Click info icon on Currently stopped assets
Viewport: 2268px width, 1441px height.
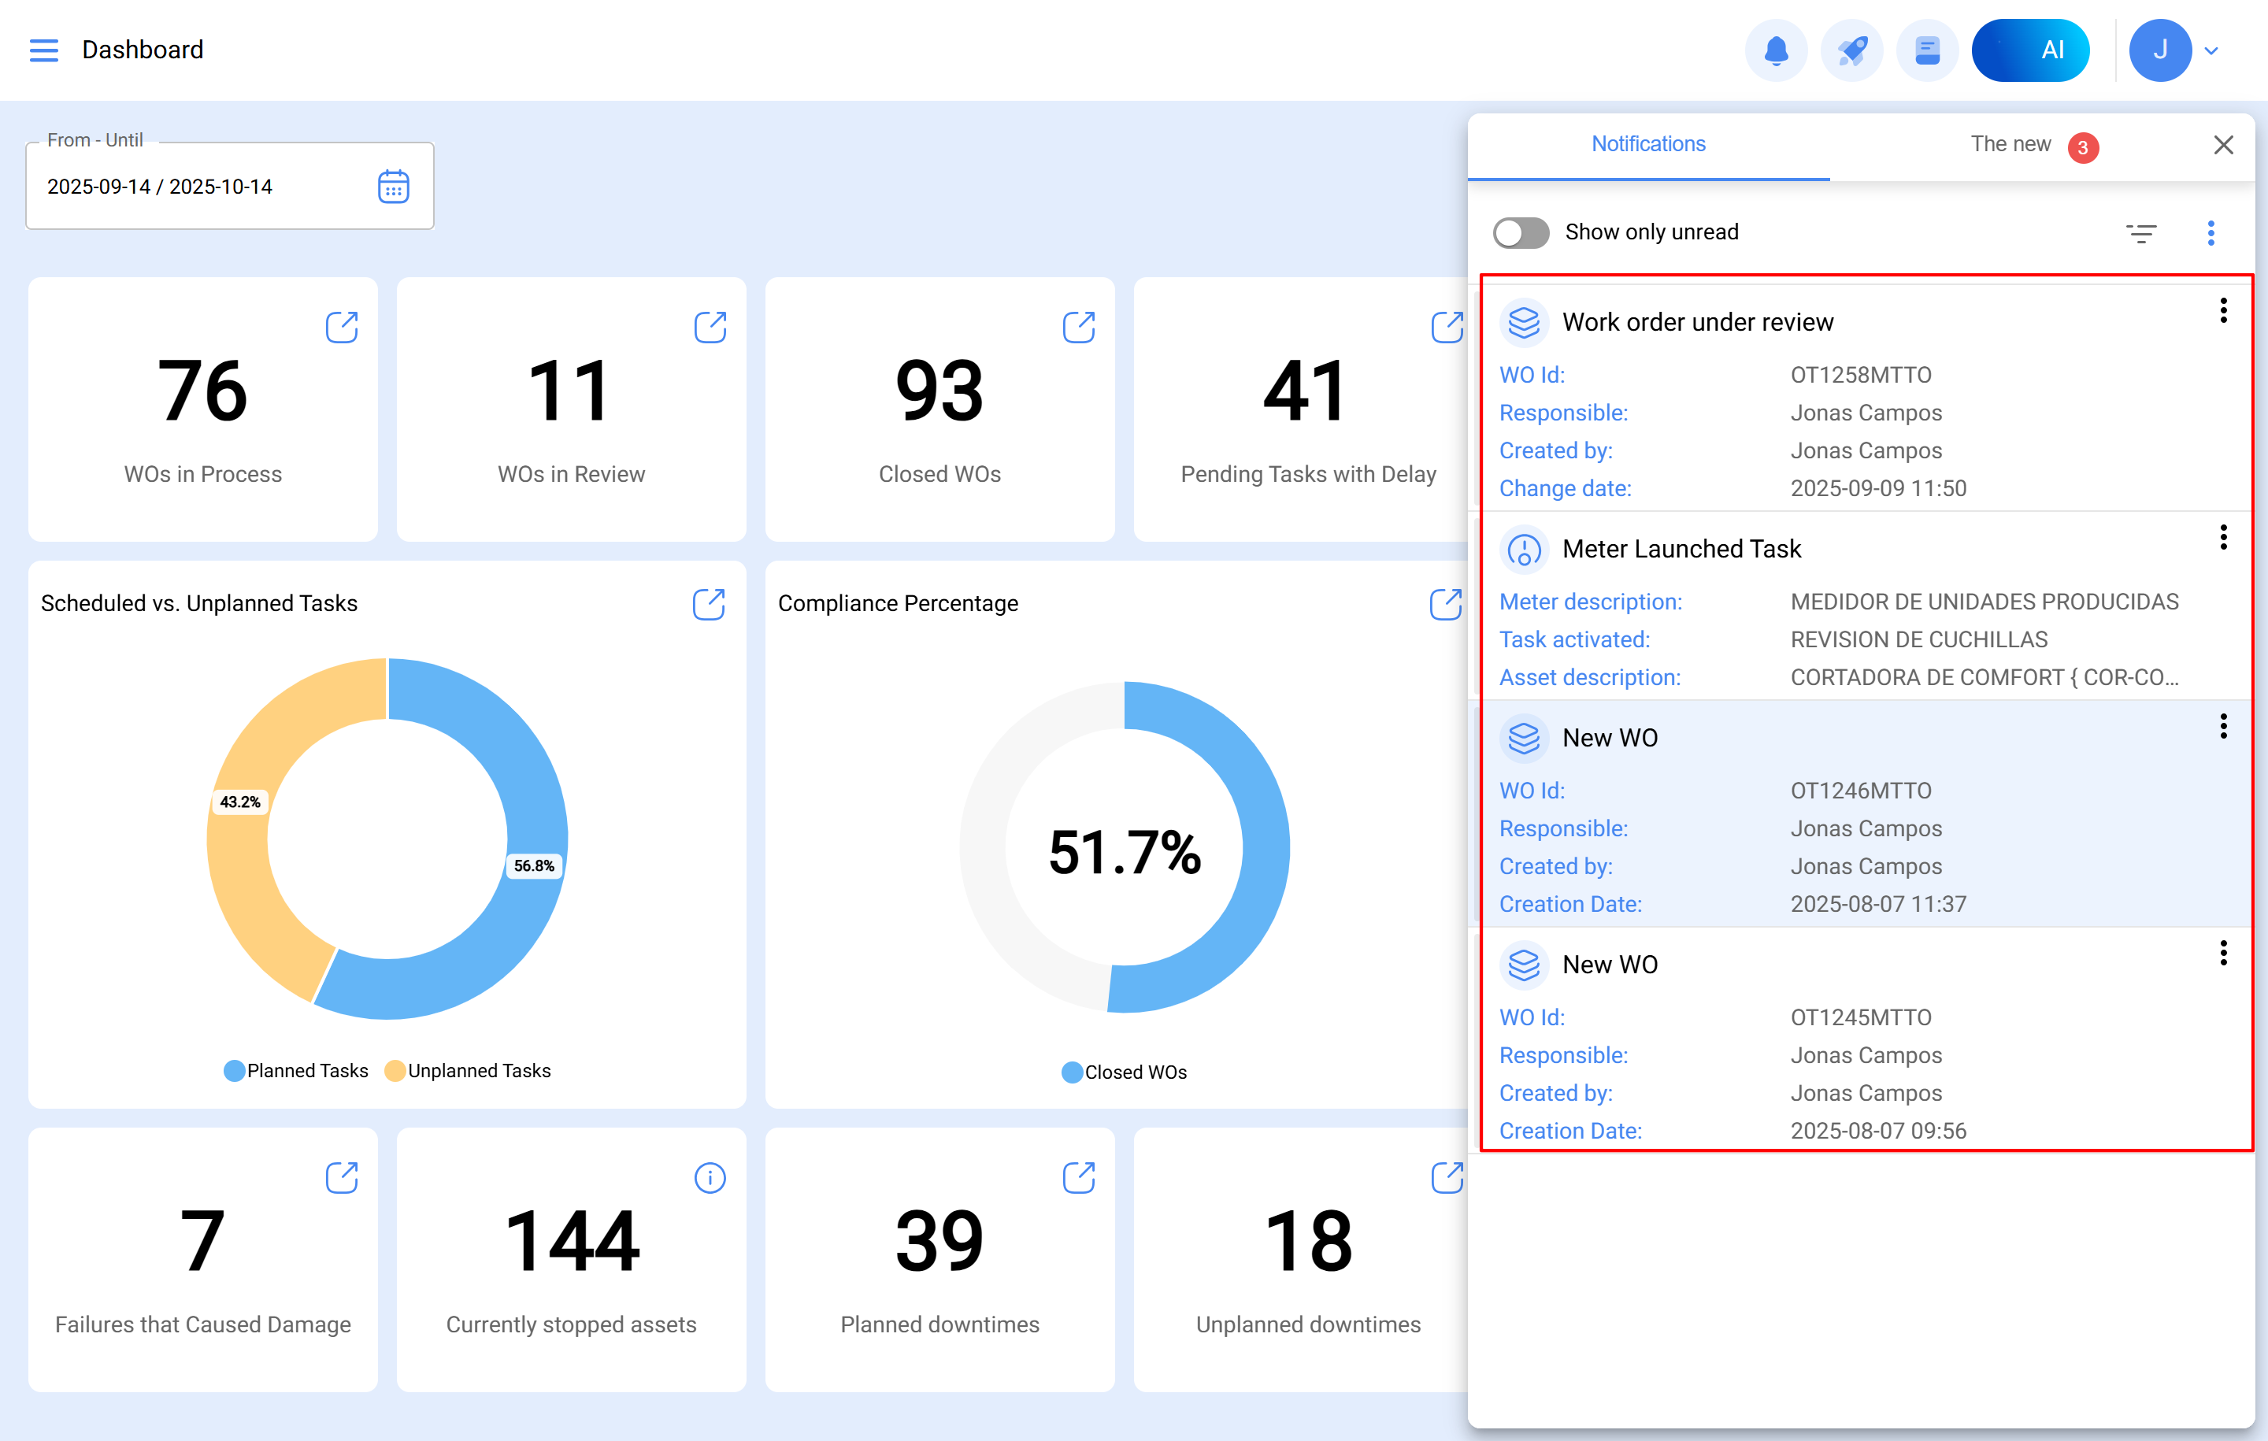[x=710, y=1177]
